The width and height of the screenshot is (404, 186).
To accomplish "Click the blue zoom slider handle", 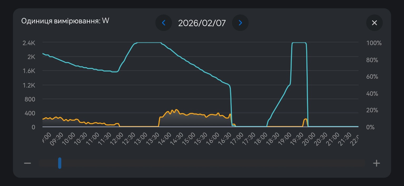I will click(x=60, y=163).
